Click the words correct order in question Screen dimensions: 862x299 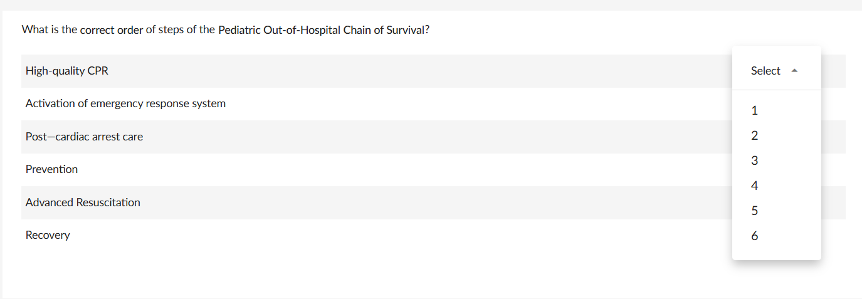[x=112, y=29]
